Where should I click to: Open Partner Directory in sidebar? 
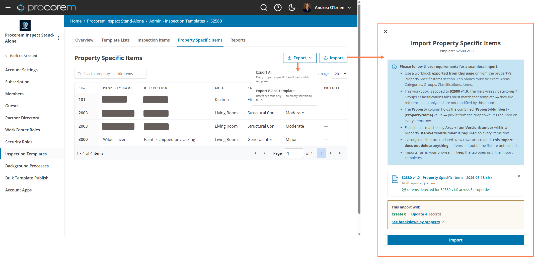22,118
